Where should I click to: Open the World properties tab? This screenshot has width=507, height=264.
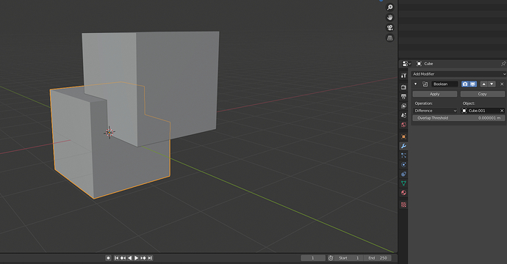(x=403, y=125)
